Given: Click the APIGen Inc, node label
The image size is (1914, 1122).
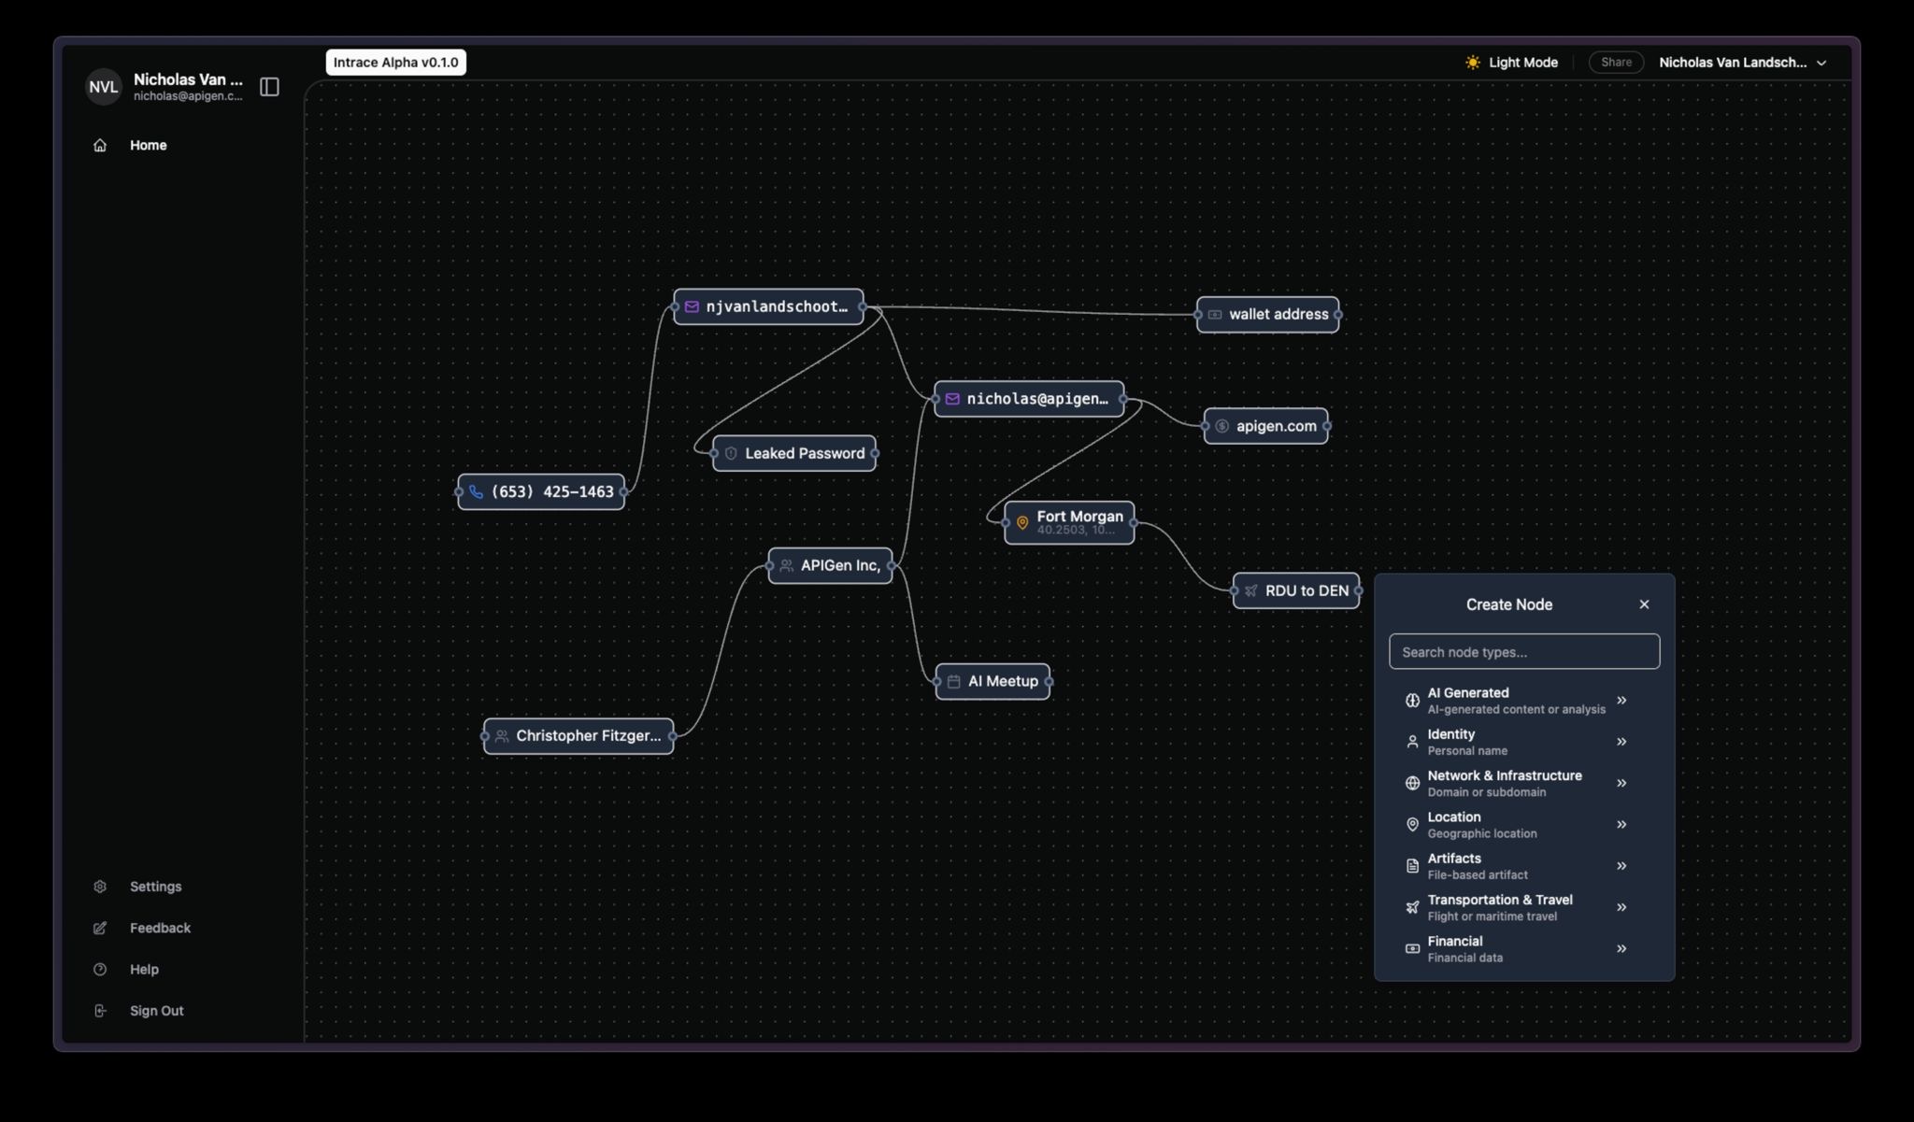Looking at the screenshot, I should (x=840, y=565).
